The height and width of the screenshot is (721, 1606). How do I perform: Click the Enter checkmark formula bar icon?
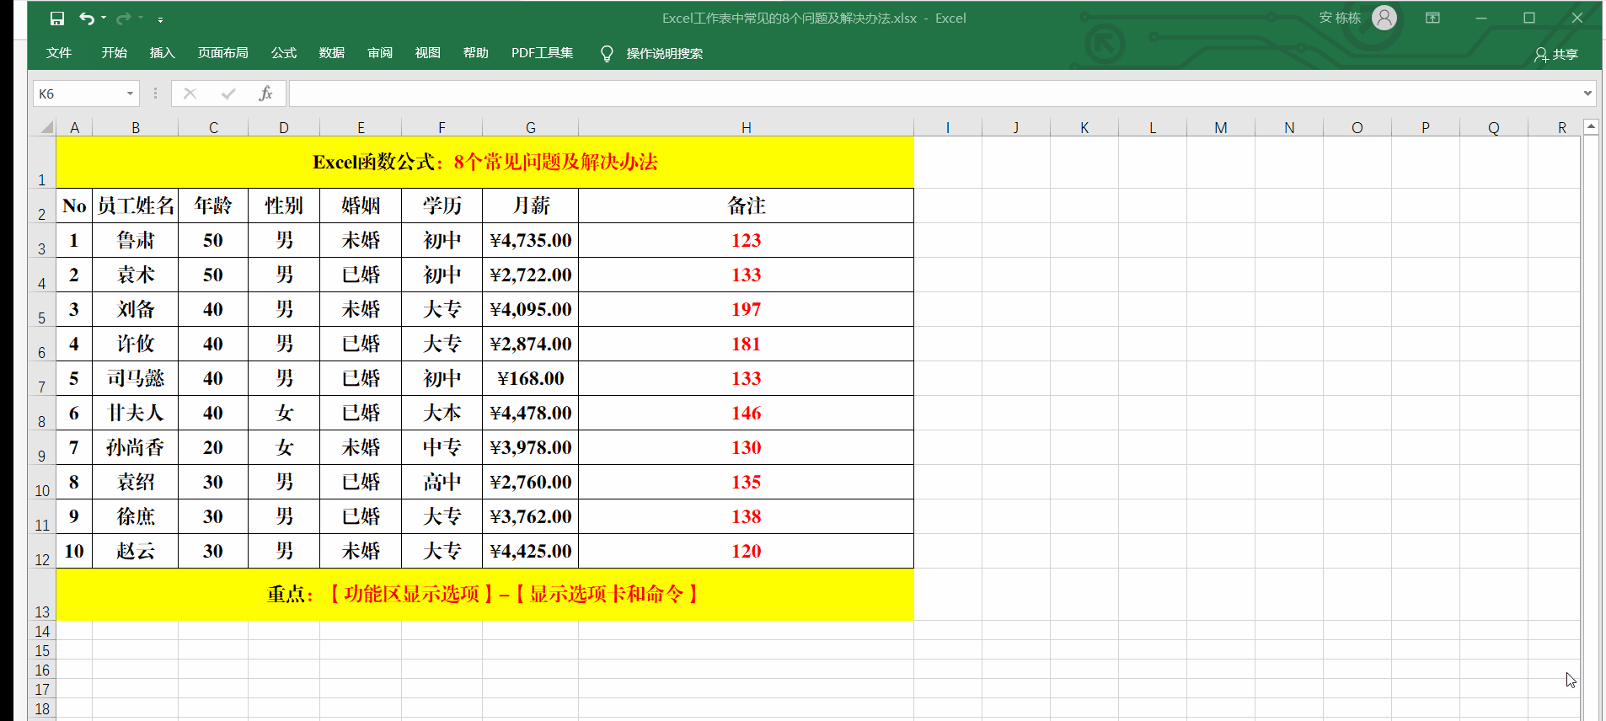pos(228,93)
